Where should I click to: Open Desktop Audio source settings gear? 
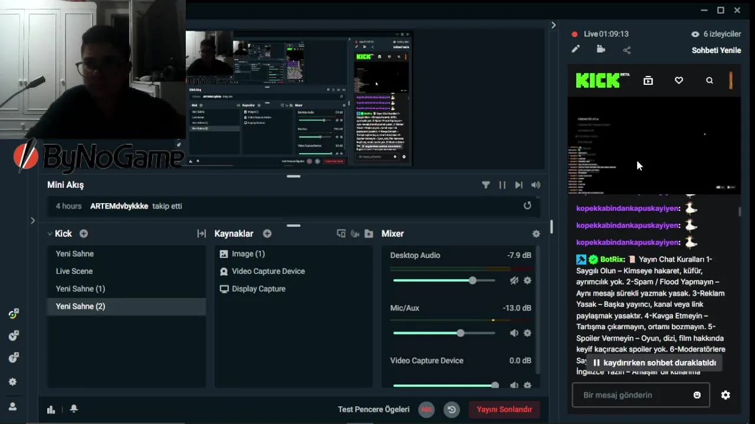pyautogui.click(x=527, y=280)
